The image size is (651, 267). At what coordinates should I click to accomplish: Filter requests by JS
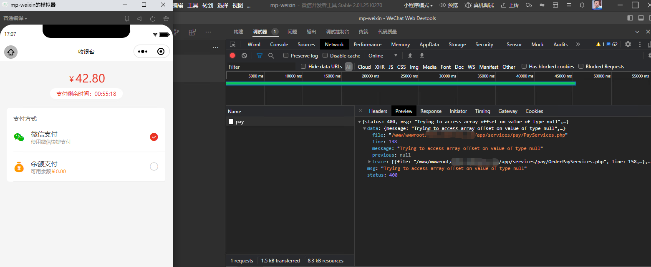[391, 67]
